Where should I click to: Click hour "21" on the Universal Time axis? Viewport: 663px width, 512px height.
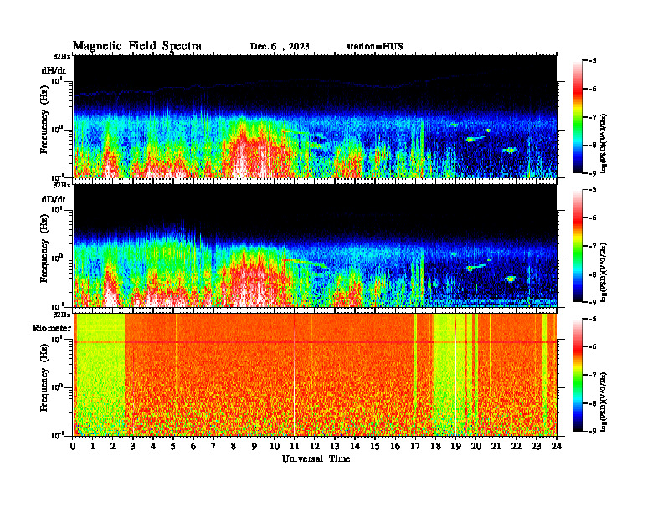click(x=496, y=446)
